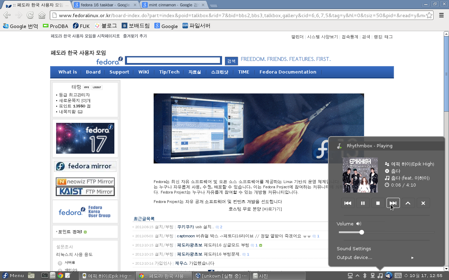This screenshot has width=449, height=280.
Task: Open the Tip/Tech nav menu
Action: point(169,72)
